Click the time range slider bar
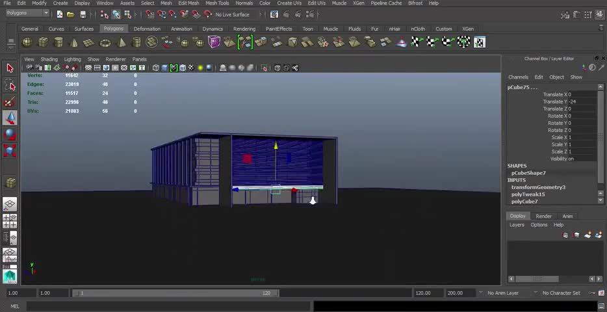 click(175, 293)
